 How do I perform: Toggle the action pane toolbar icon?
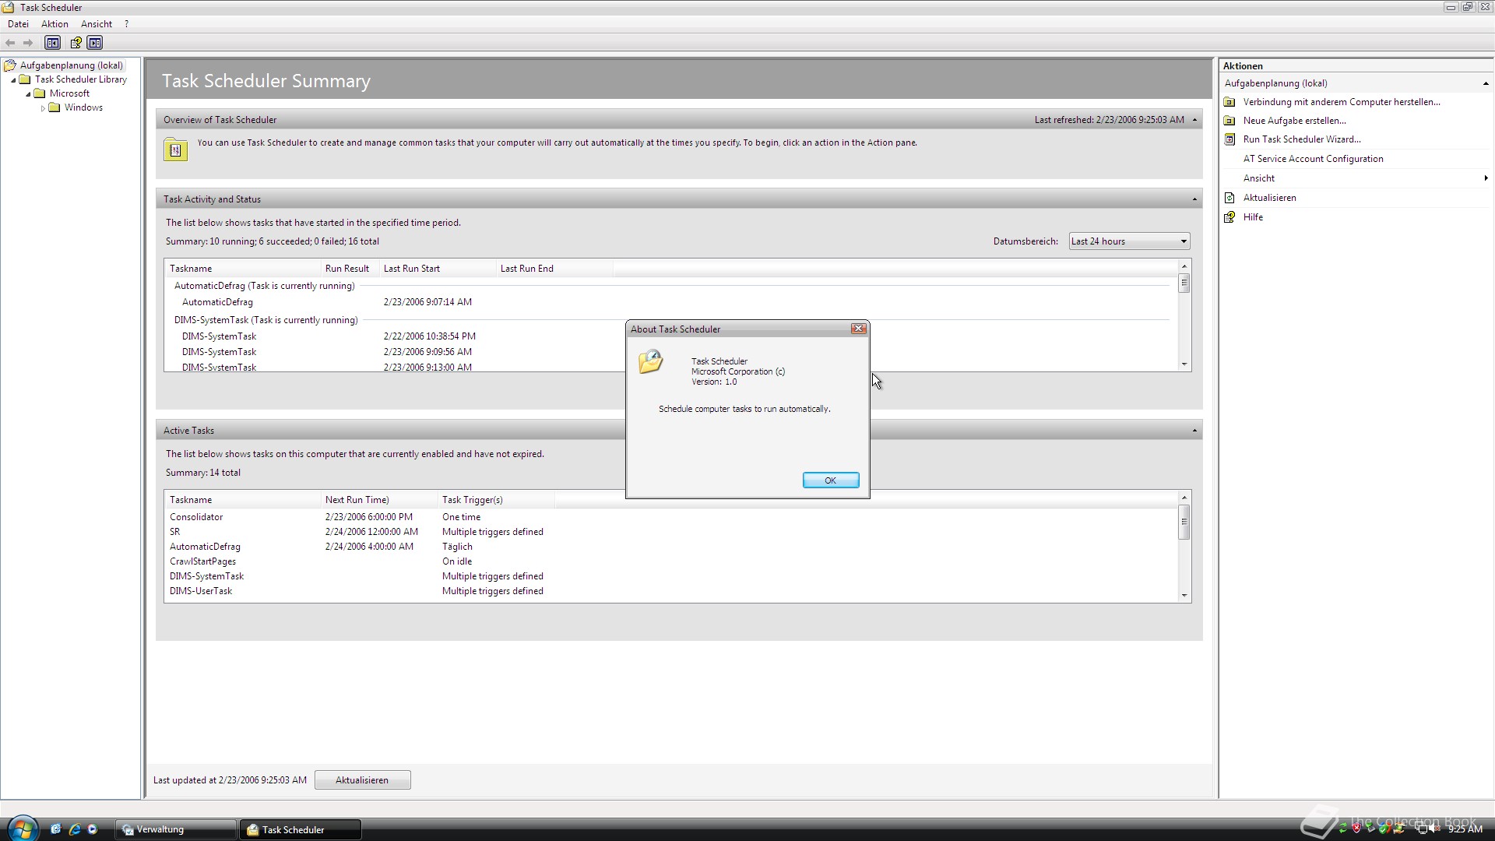point(95,43)
